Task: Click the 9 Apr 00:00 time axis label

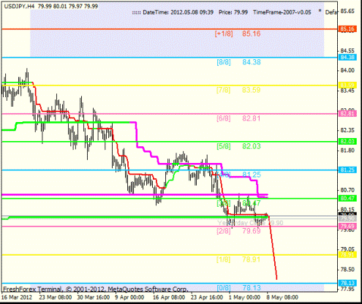Action: pyautogui.click(x=129, y=297)
